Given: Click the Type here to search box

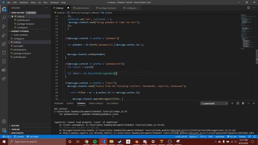Looking at the screenshot, I should point(37,141).
